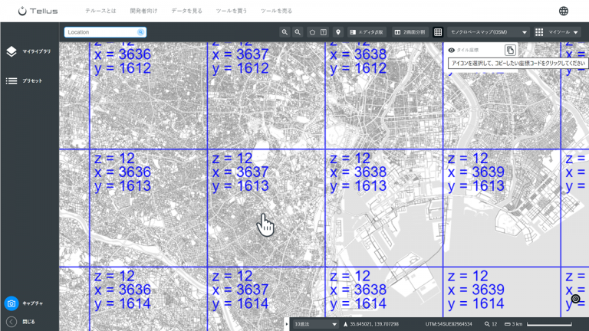Viewport: 589px width, 331px height.
Task: Click the target icon at map corner
Action: point(575,299)
